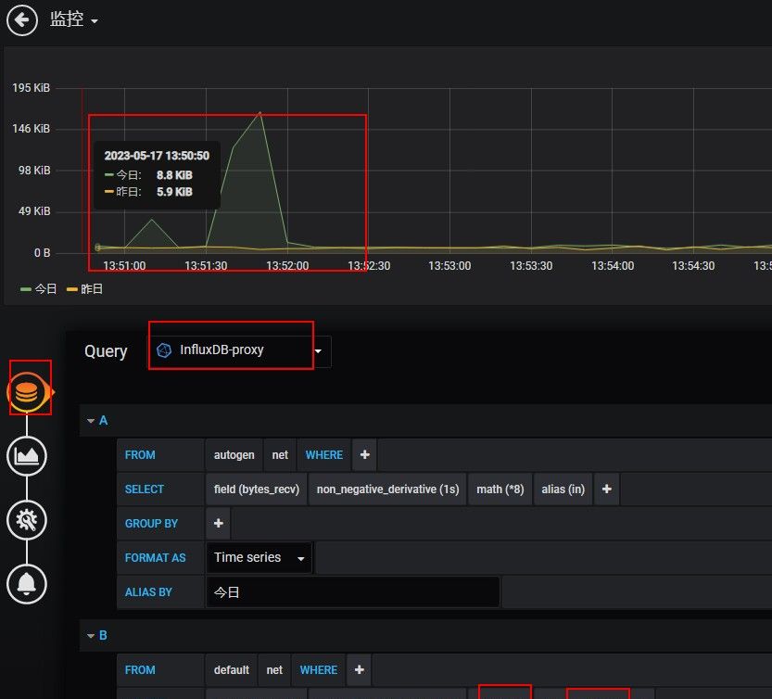Collapse query A section
Image resolution: width=772 pixels, height=699 pixels.
[x=92, y=420]
